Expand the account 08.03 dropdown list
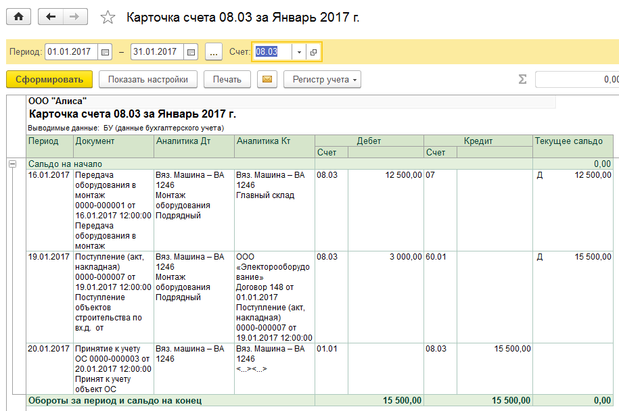Image resolution: width=619 pixels, height=411 pixels. pyautogui.click(x=300, y=52)
